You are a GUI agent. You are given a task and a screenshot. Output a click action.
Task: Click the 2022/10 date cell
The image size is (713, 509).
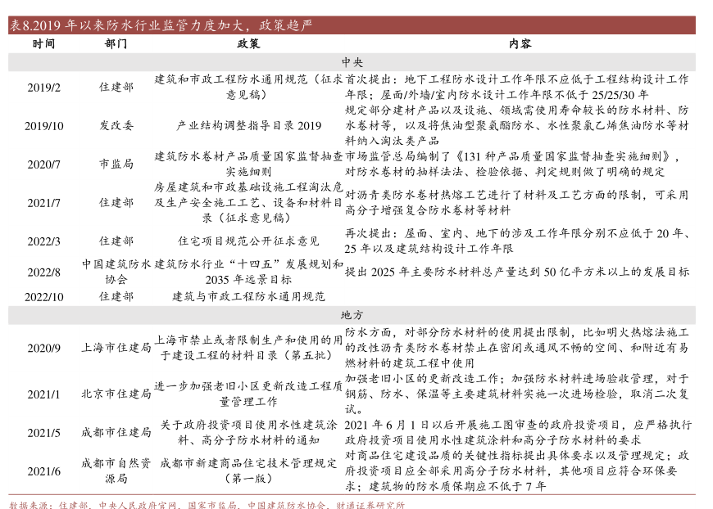pyautogui.click(x=44, y=296)
